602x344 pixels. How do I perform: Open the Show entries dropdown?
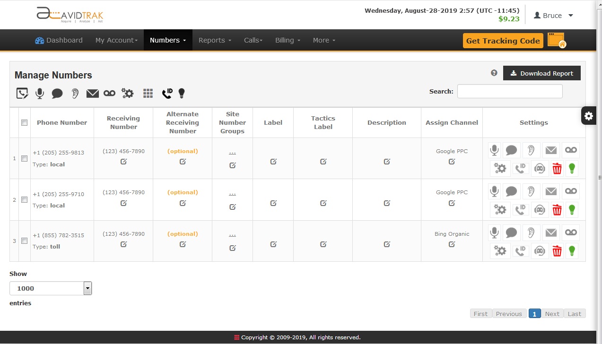click(51, 288)
